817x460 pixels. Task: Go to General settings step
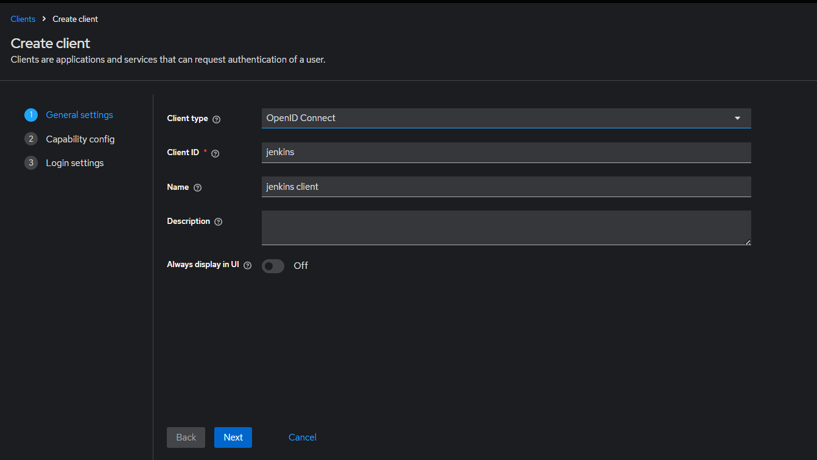click(79, 115)
